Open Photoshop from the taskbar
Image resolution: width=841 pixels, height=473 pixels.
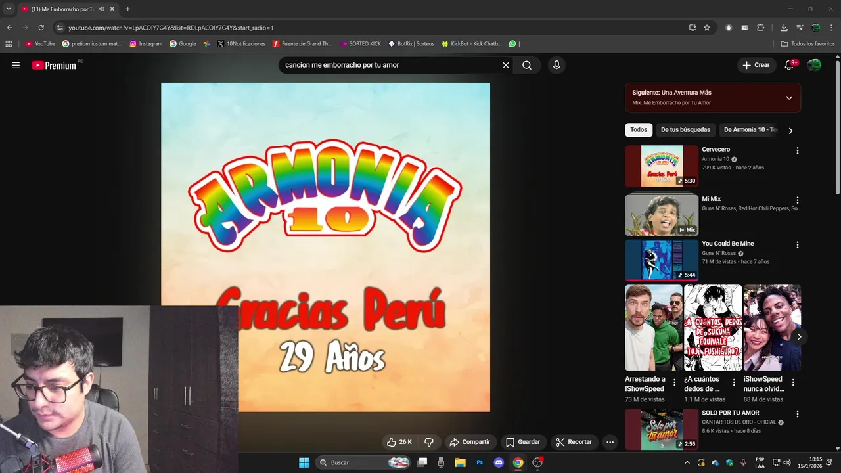480,462
